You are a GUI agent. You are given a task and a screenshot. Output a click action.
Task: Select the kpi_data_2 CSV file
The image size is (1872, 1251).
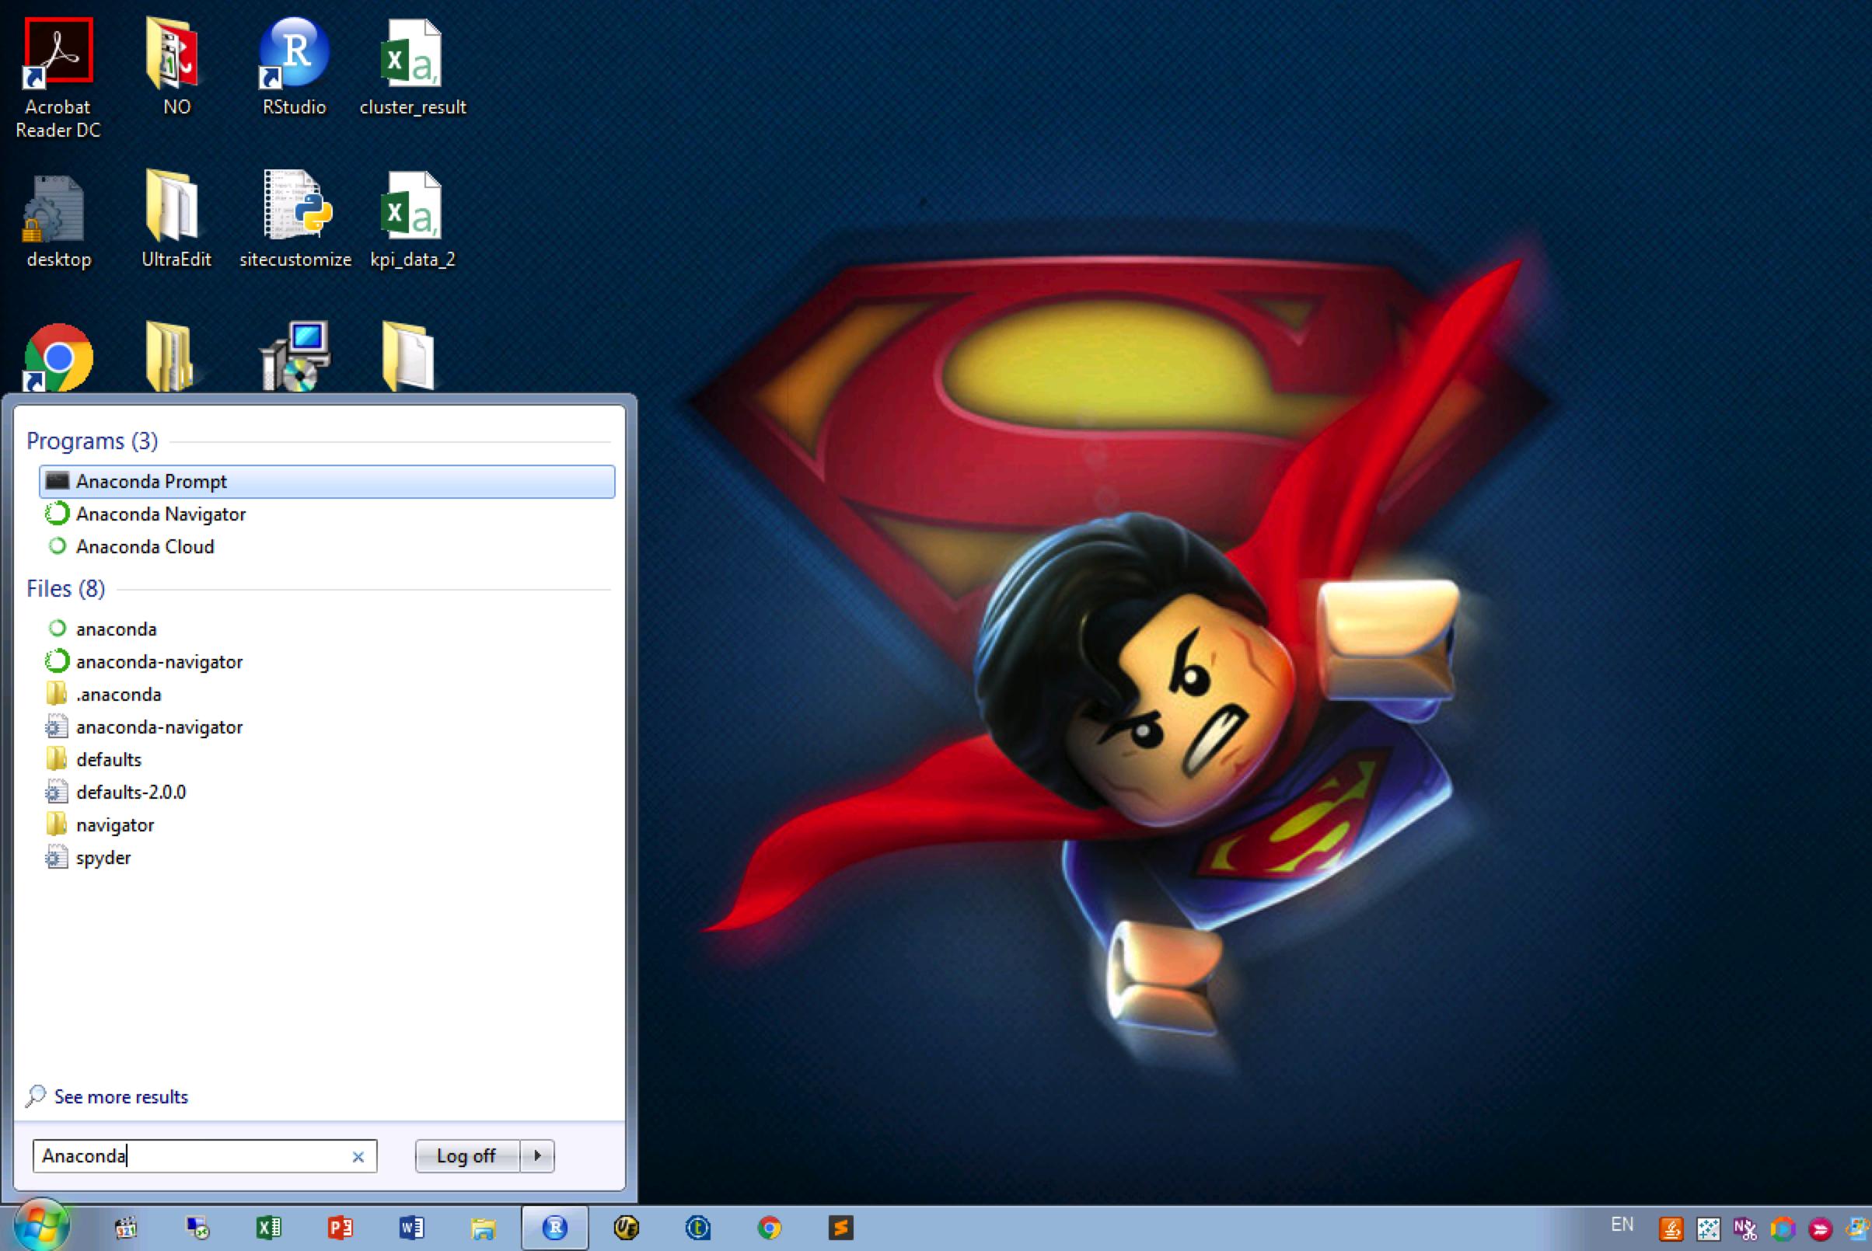point(412,219)
